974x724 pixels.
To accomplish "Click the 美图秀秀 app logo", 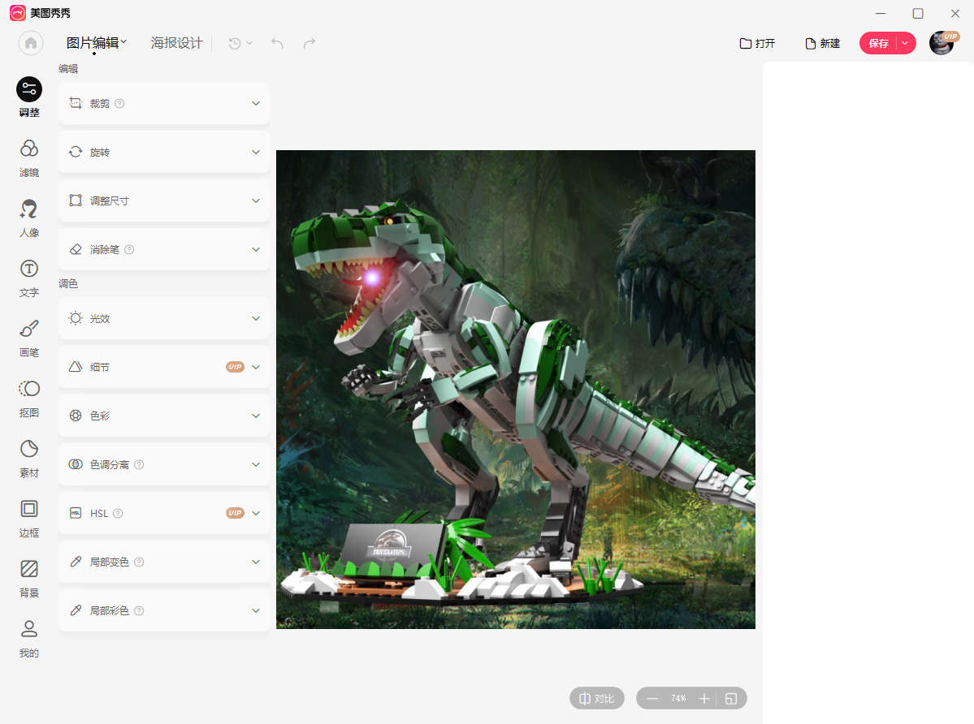I will (x=18, y=13).
